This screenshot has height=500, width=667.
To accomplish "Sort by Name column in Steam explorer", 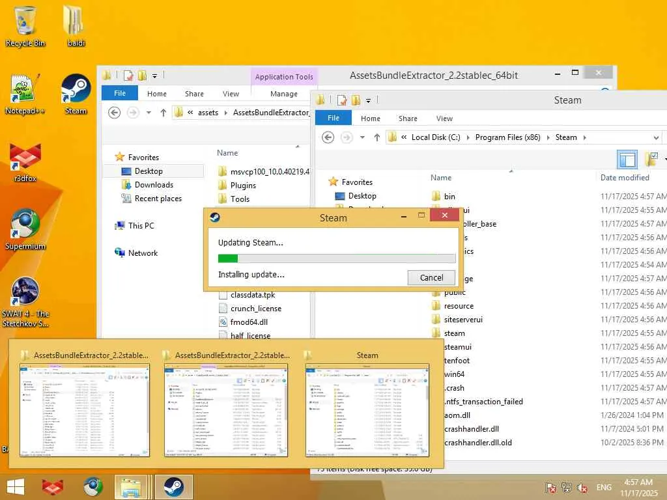I will coord(441,178).
